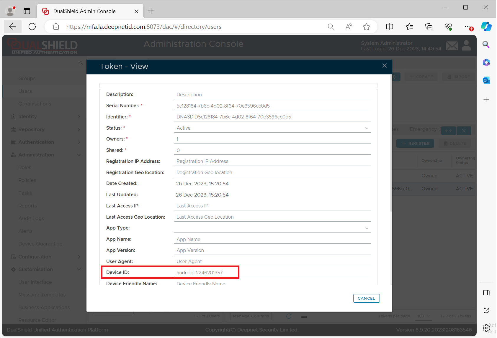Viewport: 497px width, 338px height.
Task: Click the Cancel button
Action: [366, 298]
